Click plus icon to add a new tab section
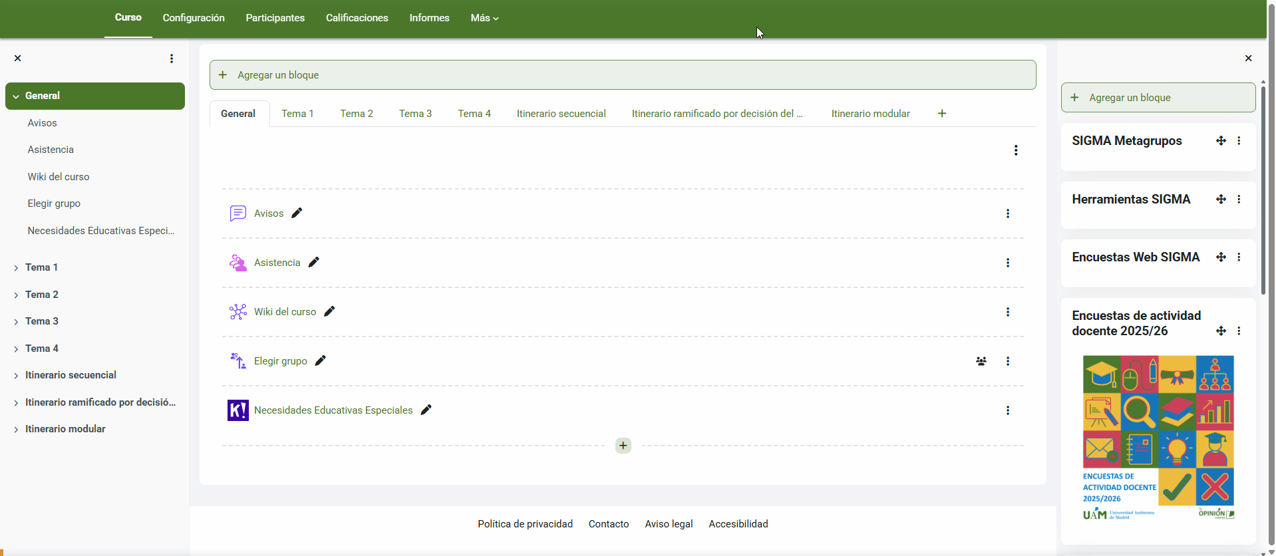Screen dimensions: 1276x556 [x=941, y=114]
